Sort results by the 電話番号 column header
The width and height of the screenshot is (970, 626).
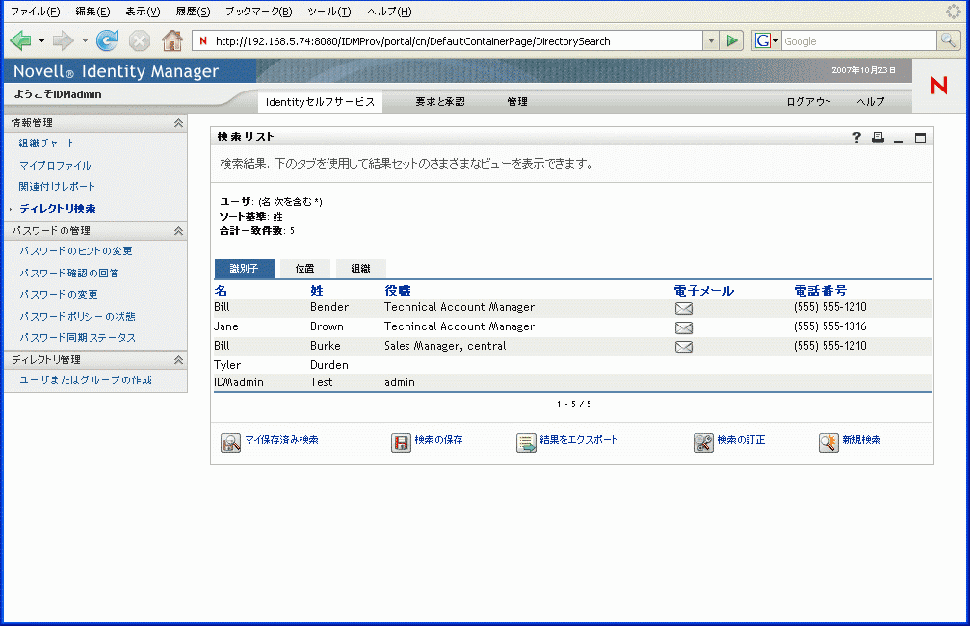821,290
